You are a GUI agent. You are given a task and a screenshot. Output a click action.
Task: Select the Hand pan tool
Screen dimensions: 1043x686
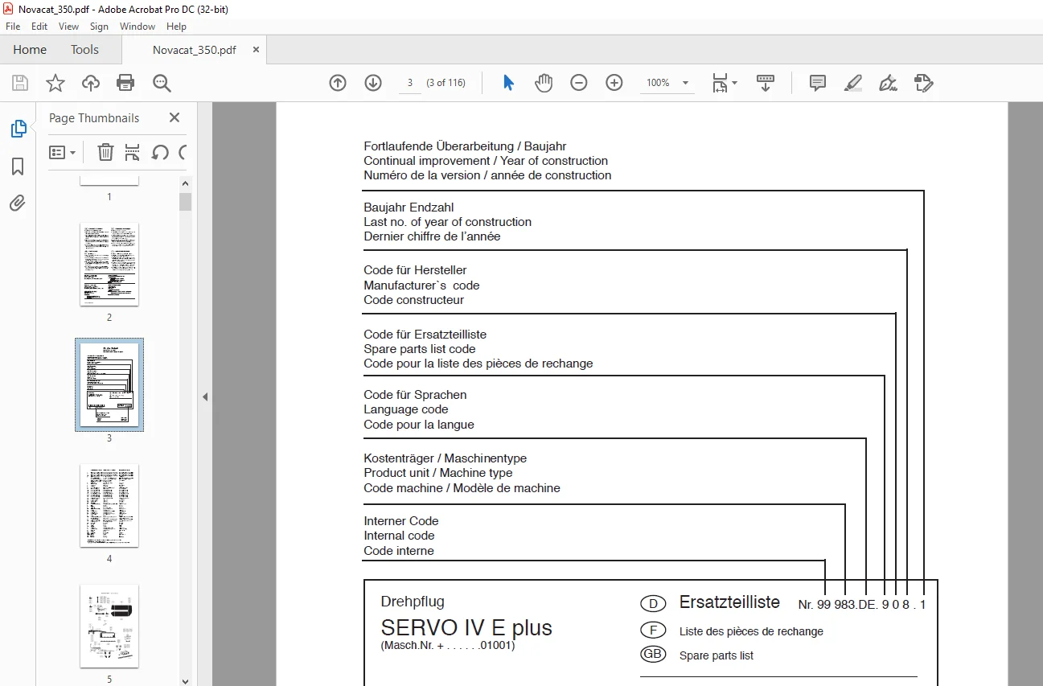[544, 83]
